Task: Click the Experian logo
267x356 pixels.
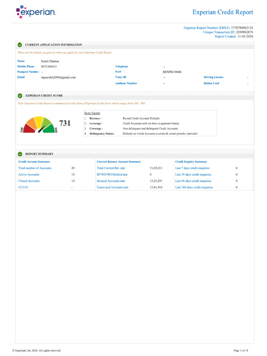Action: 36,12
